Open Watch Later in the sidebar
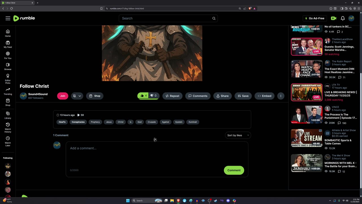This screenshot has height=204, width=362. pyautogui.click(x=8, y=141)
